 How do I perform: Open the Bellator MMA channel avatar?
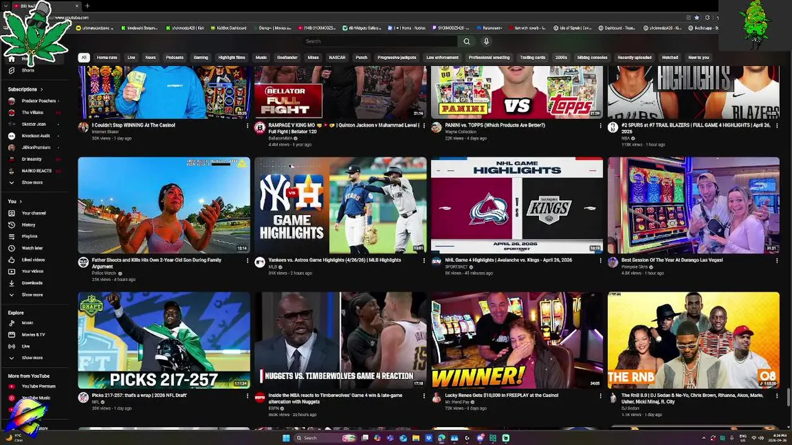[260, 127]
